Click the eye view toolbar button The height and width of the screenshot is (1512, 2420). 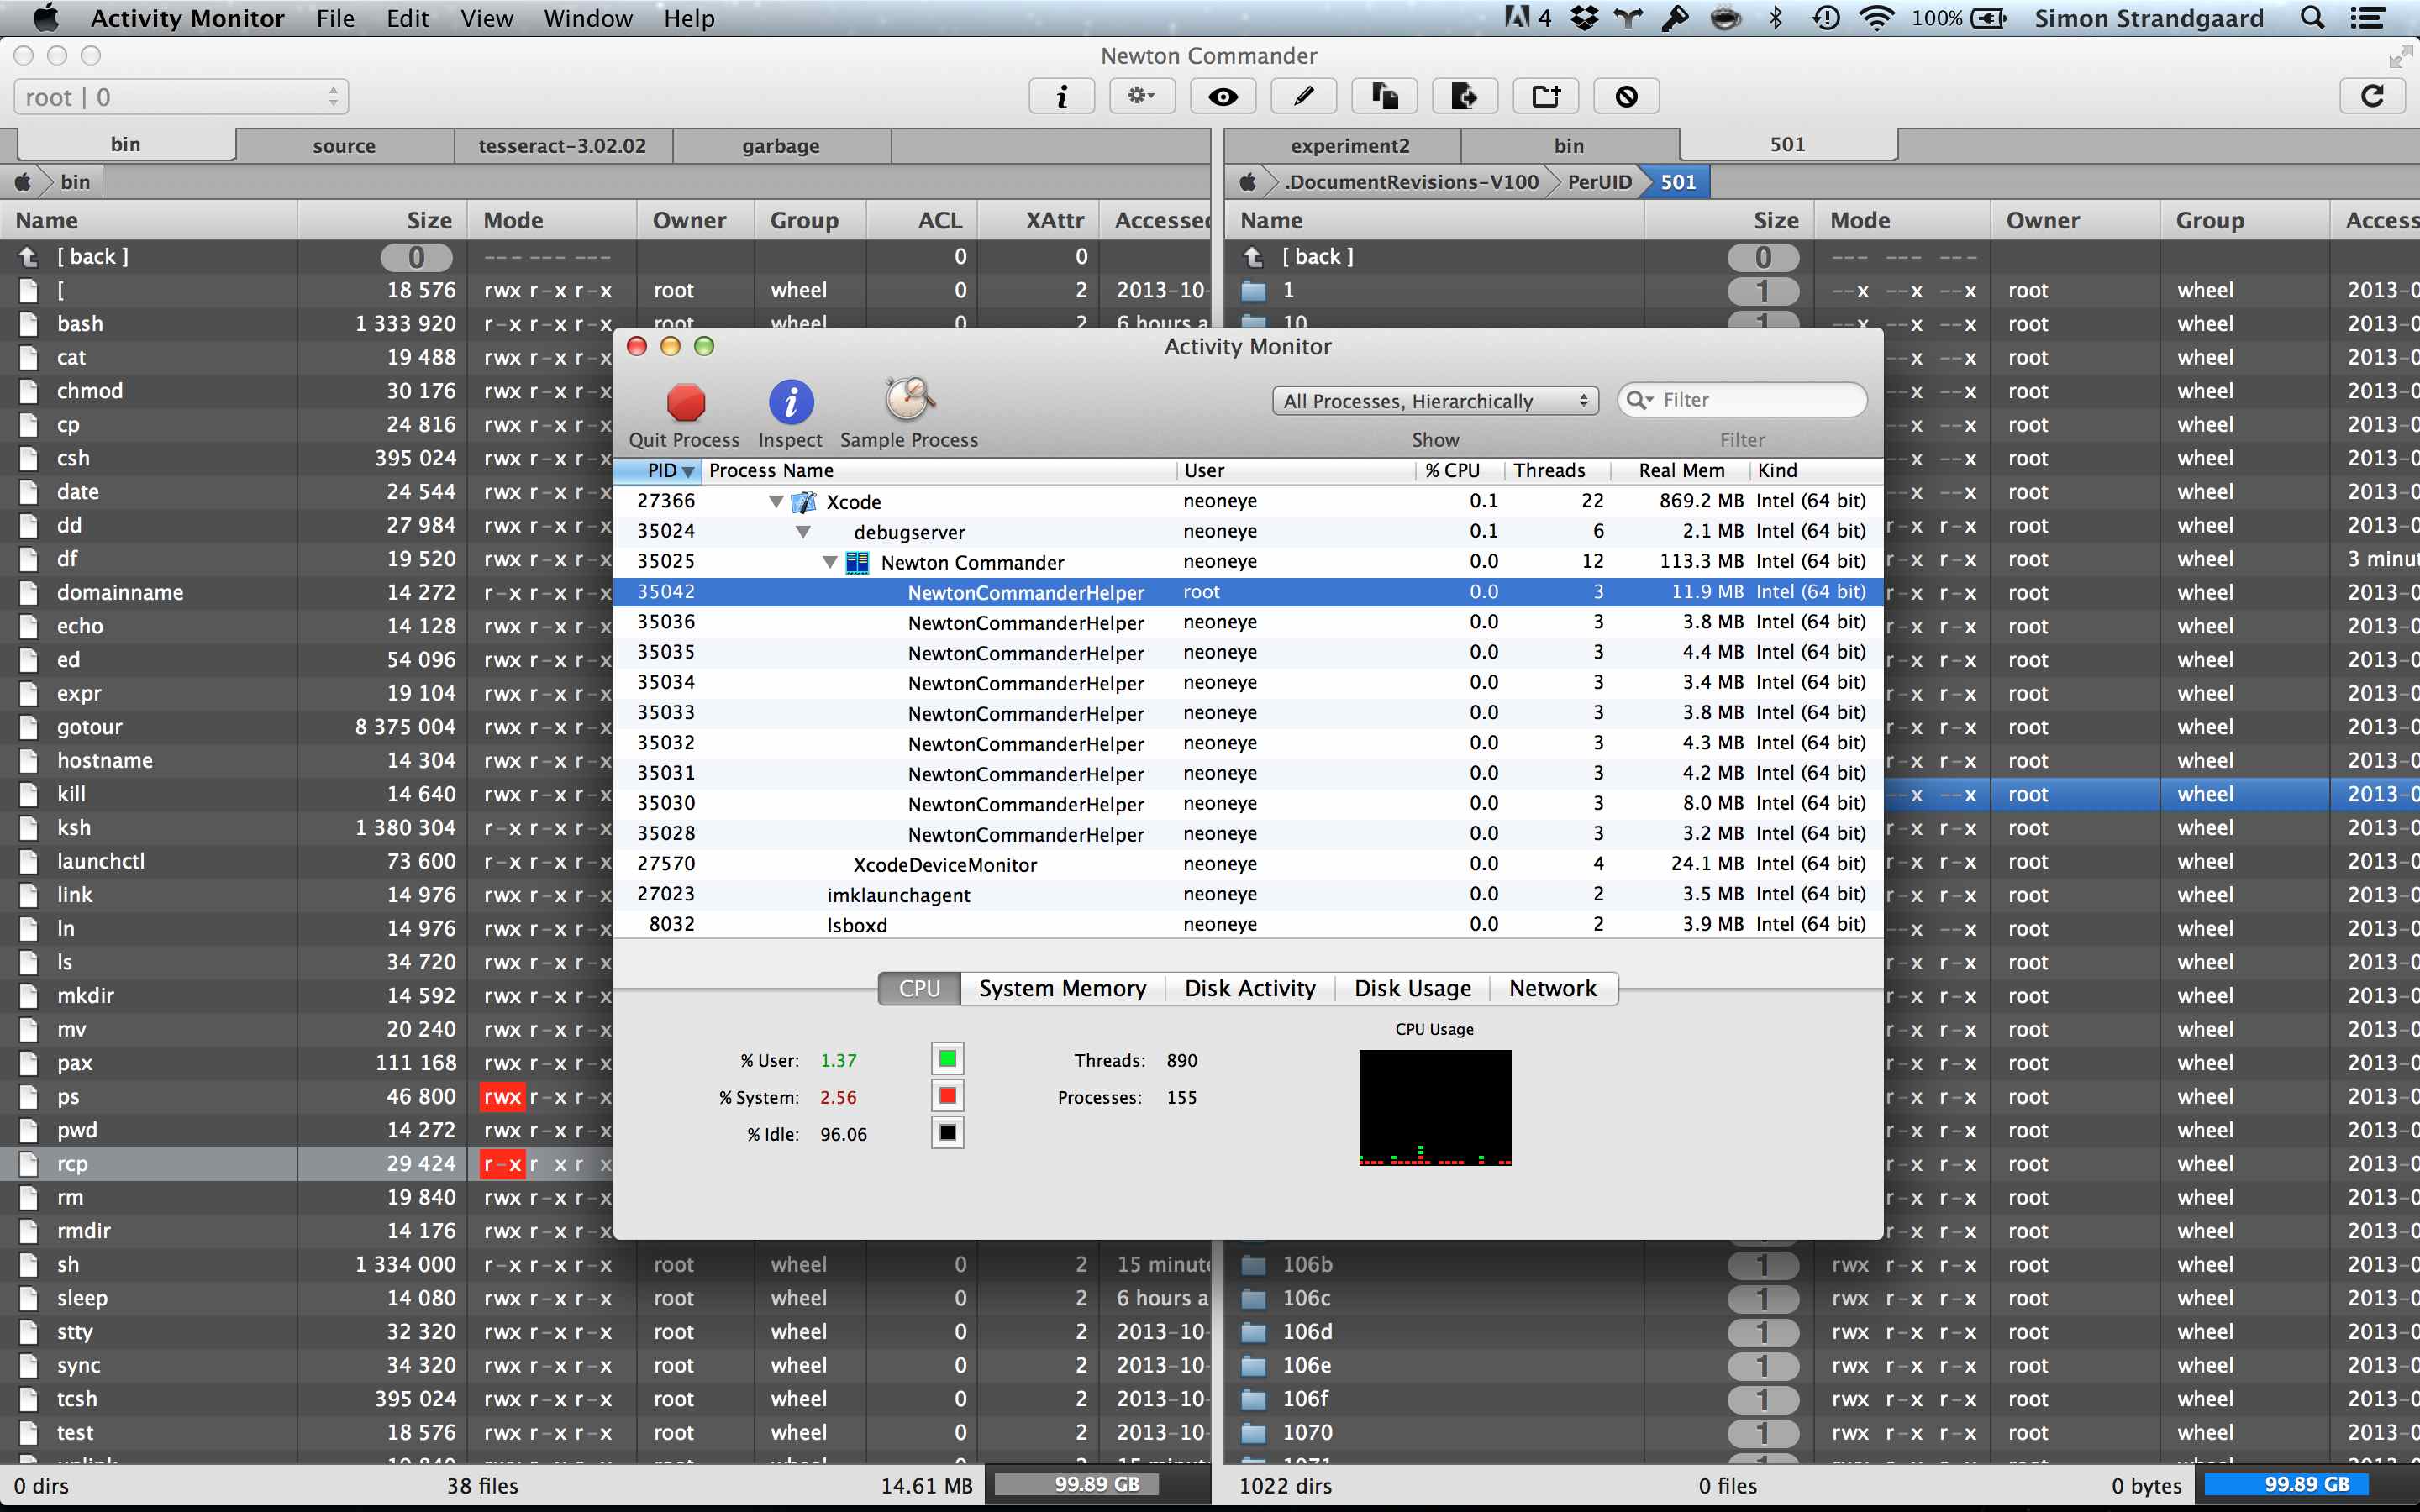tap(1223, 97)
